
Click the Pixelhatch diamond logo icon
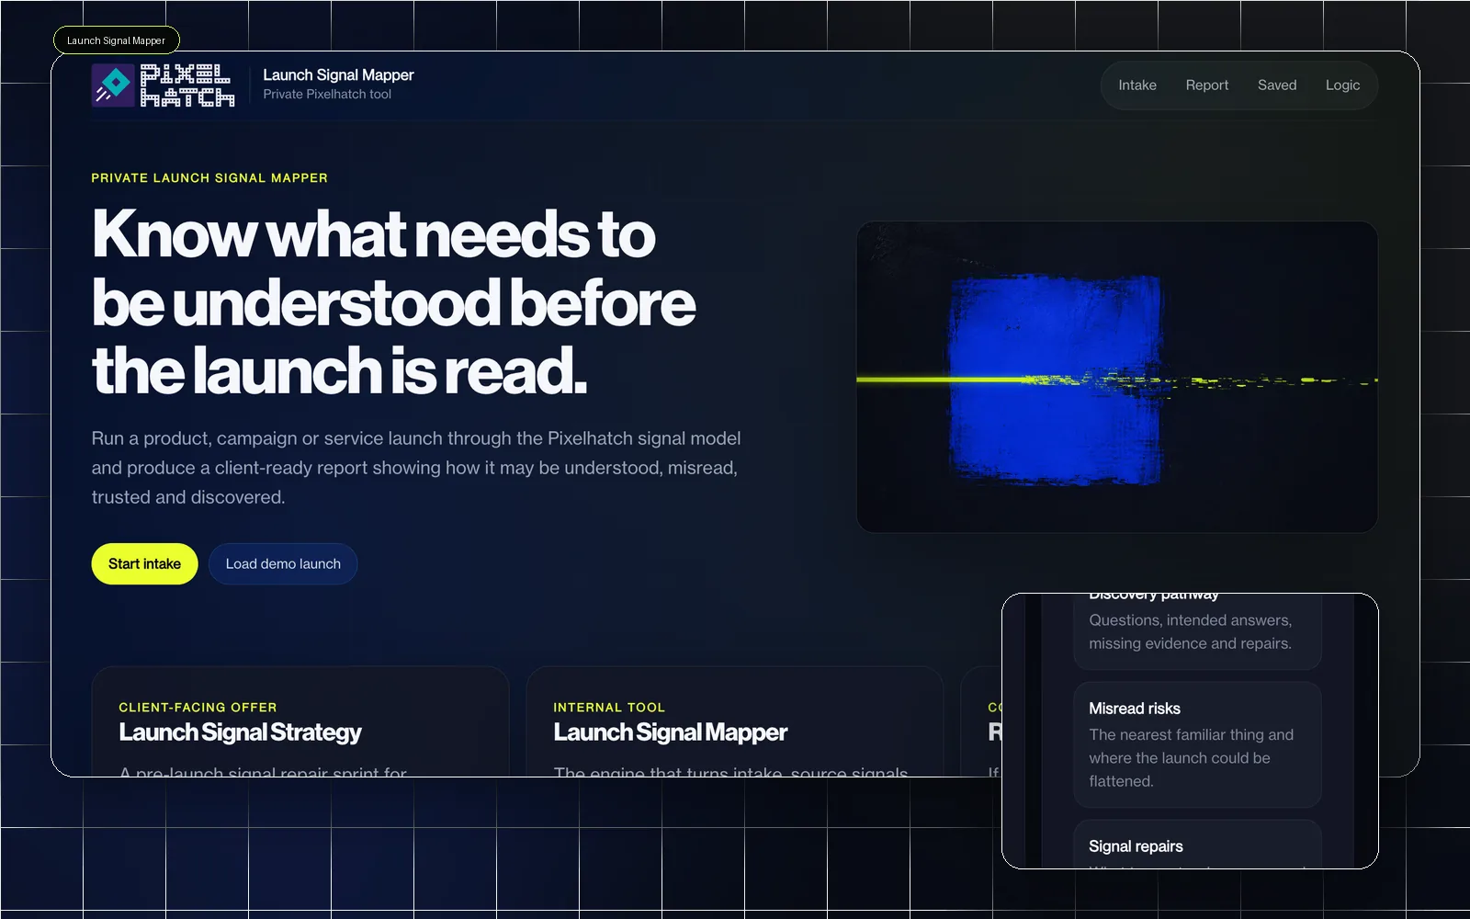pyautogui.click(x=113, y=85)
